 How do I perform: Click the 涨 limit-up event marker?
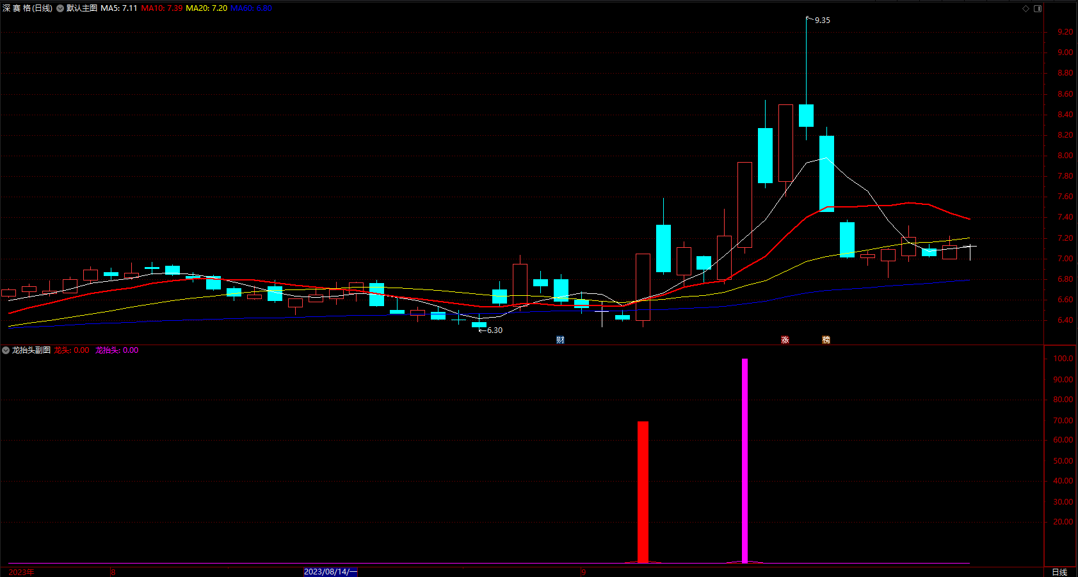pyautogui.click(x=785, y=340)
